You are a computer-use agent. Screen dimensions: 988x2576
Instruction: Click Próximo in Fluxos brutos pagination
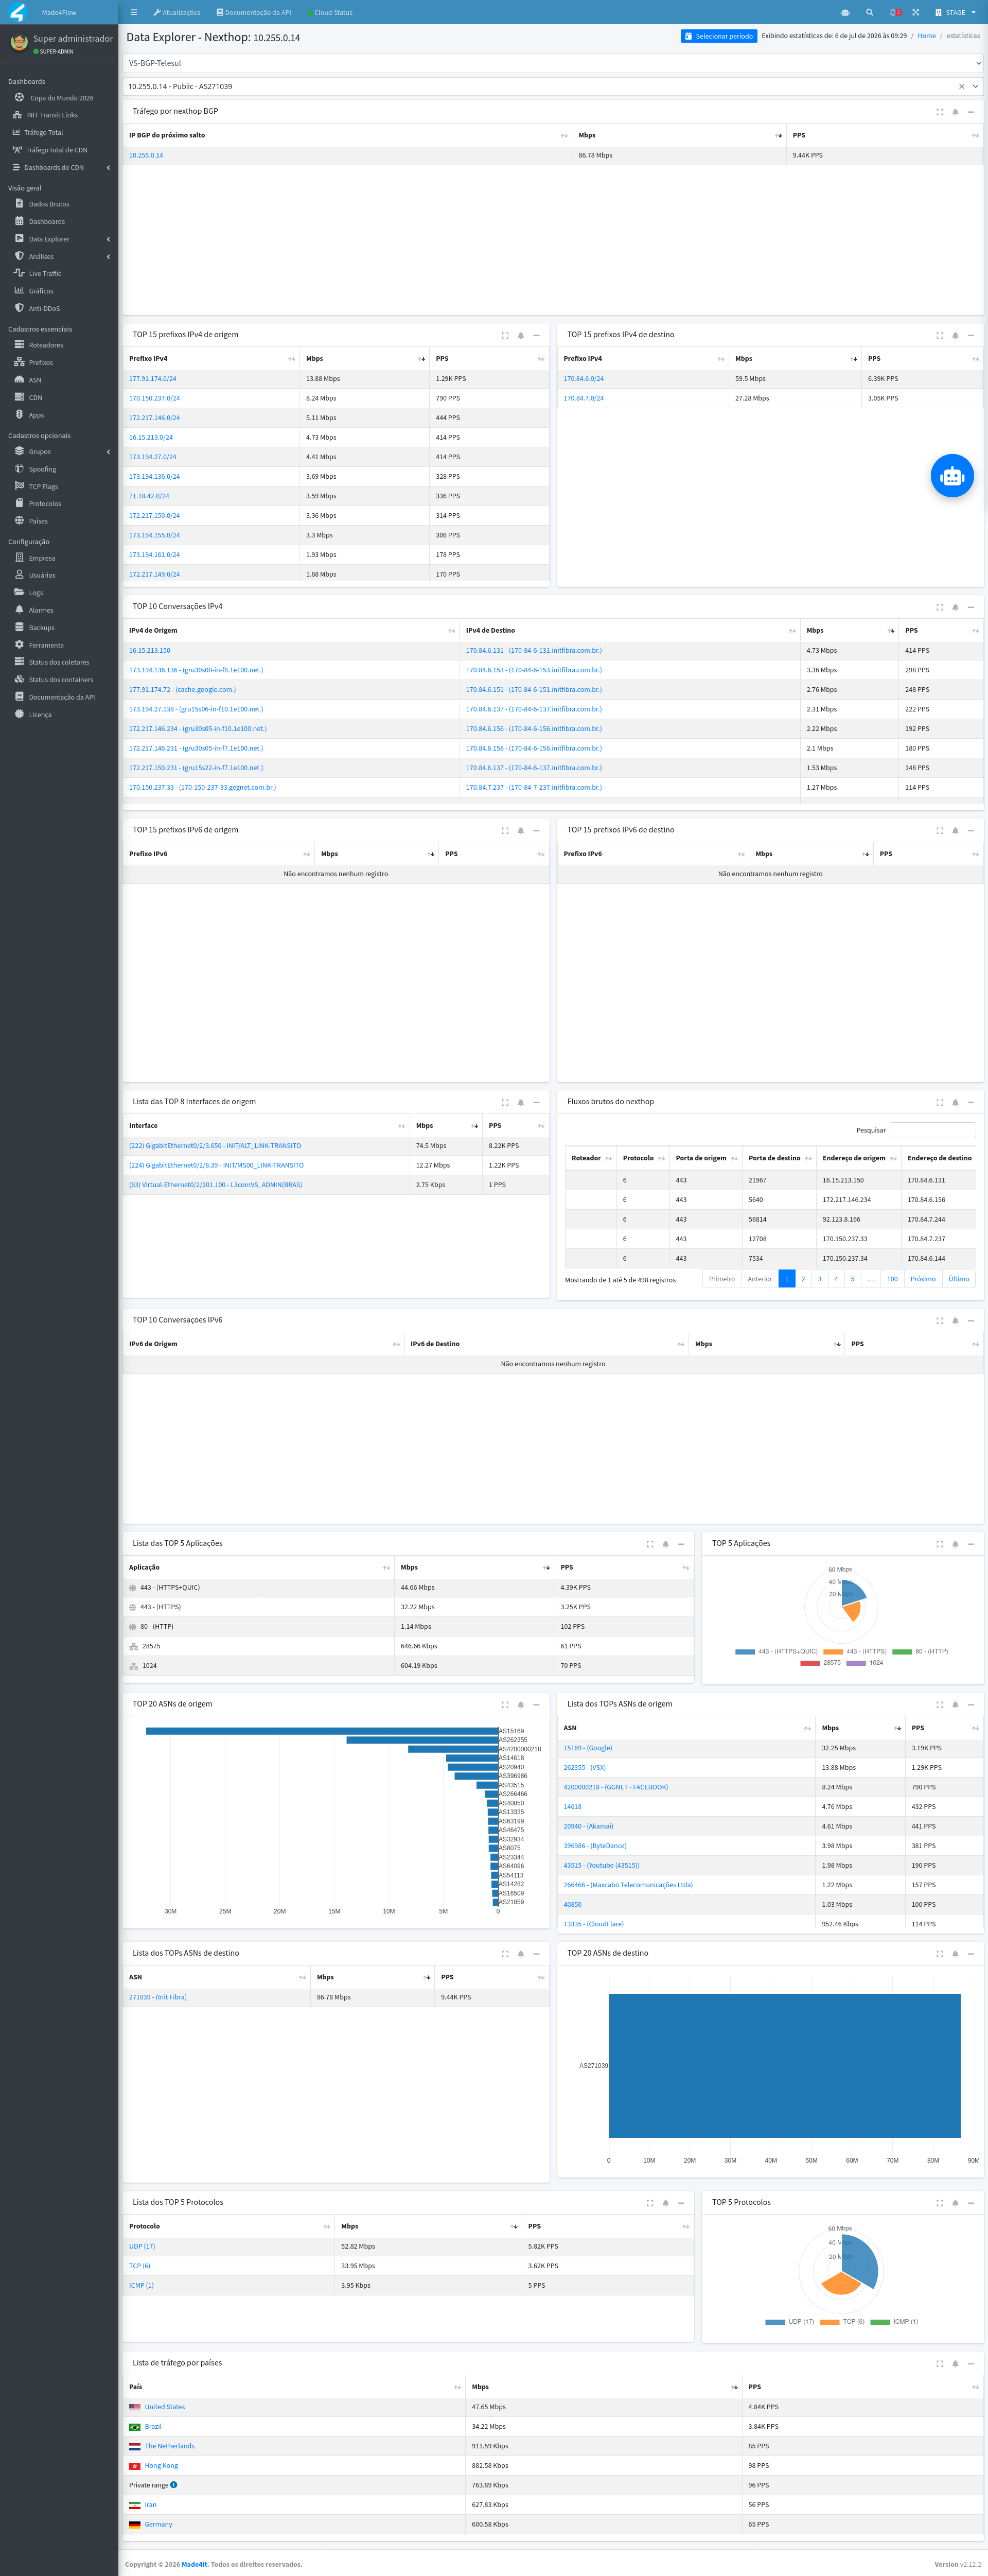[x=923, y=1279]
